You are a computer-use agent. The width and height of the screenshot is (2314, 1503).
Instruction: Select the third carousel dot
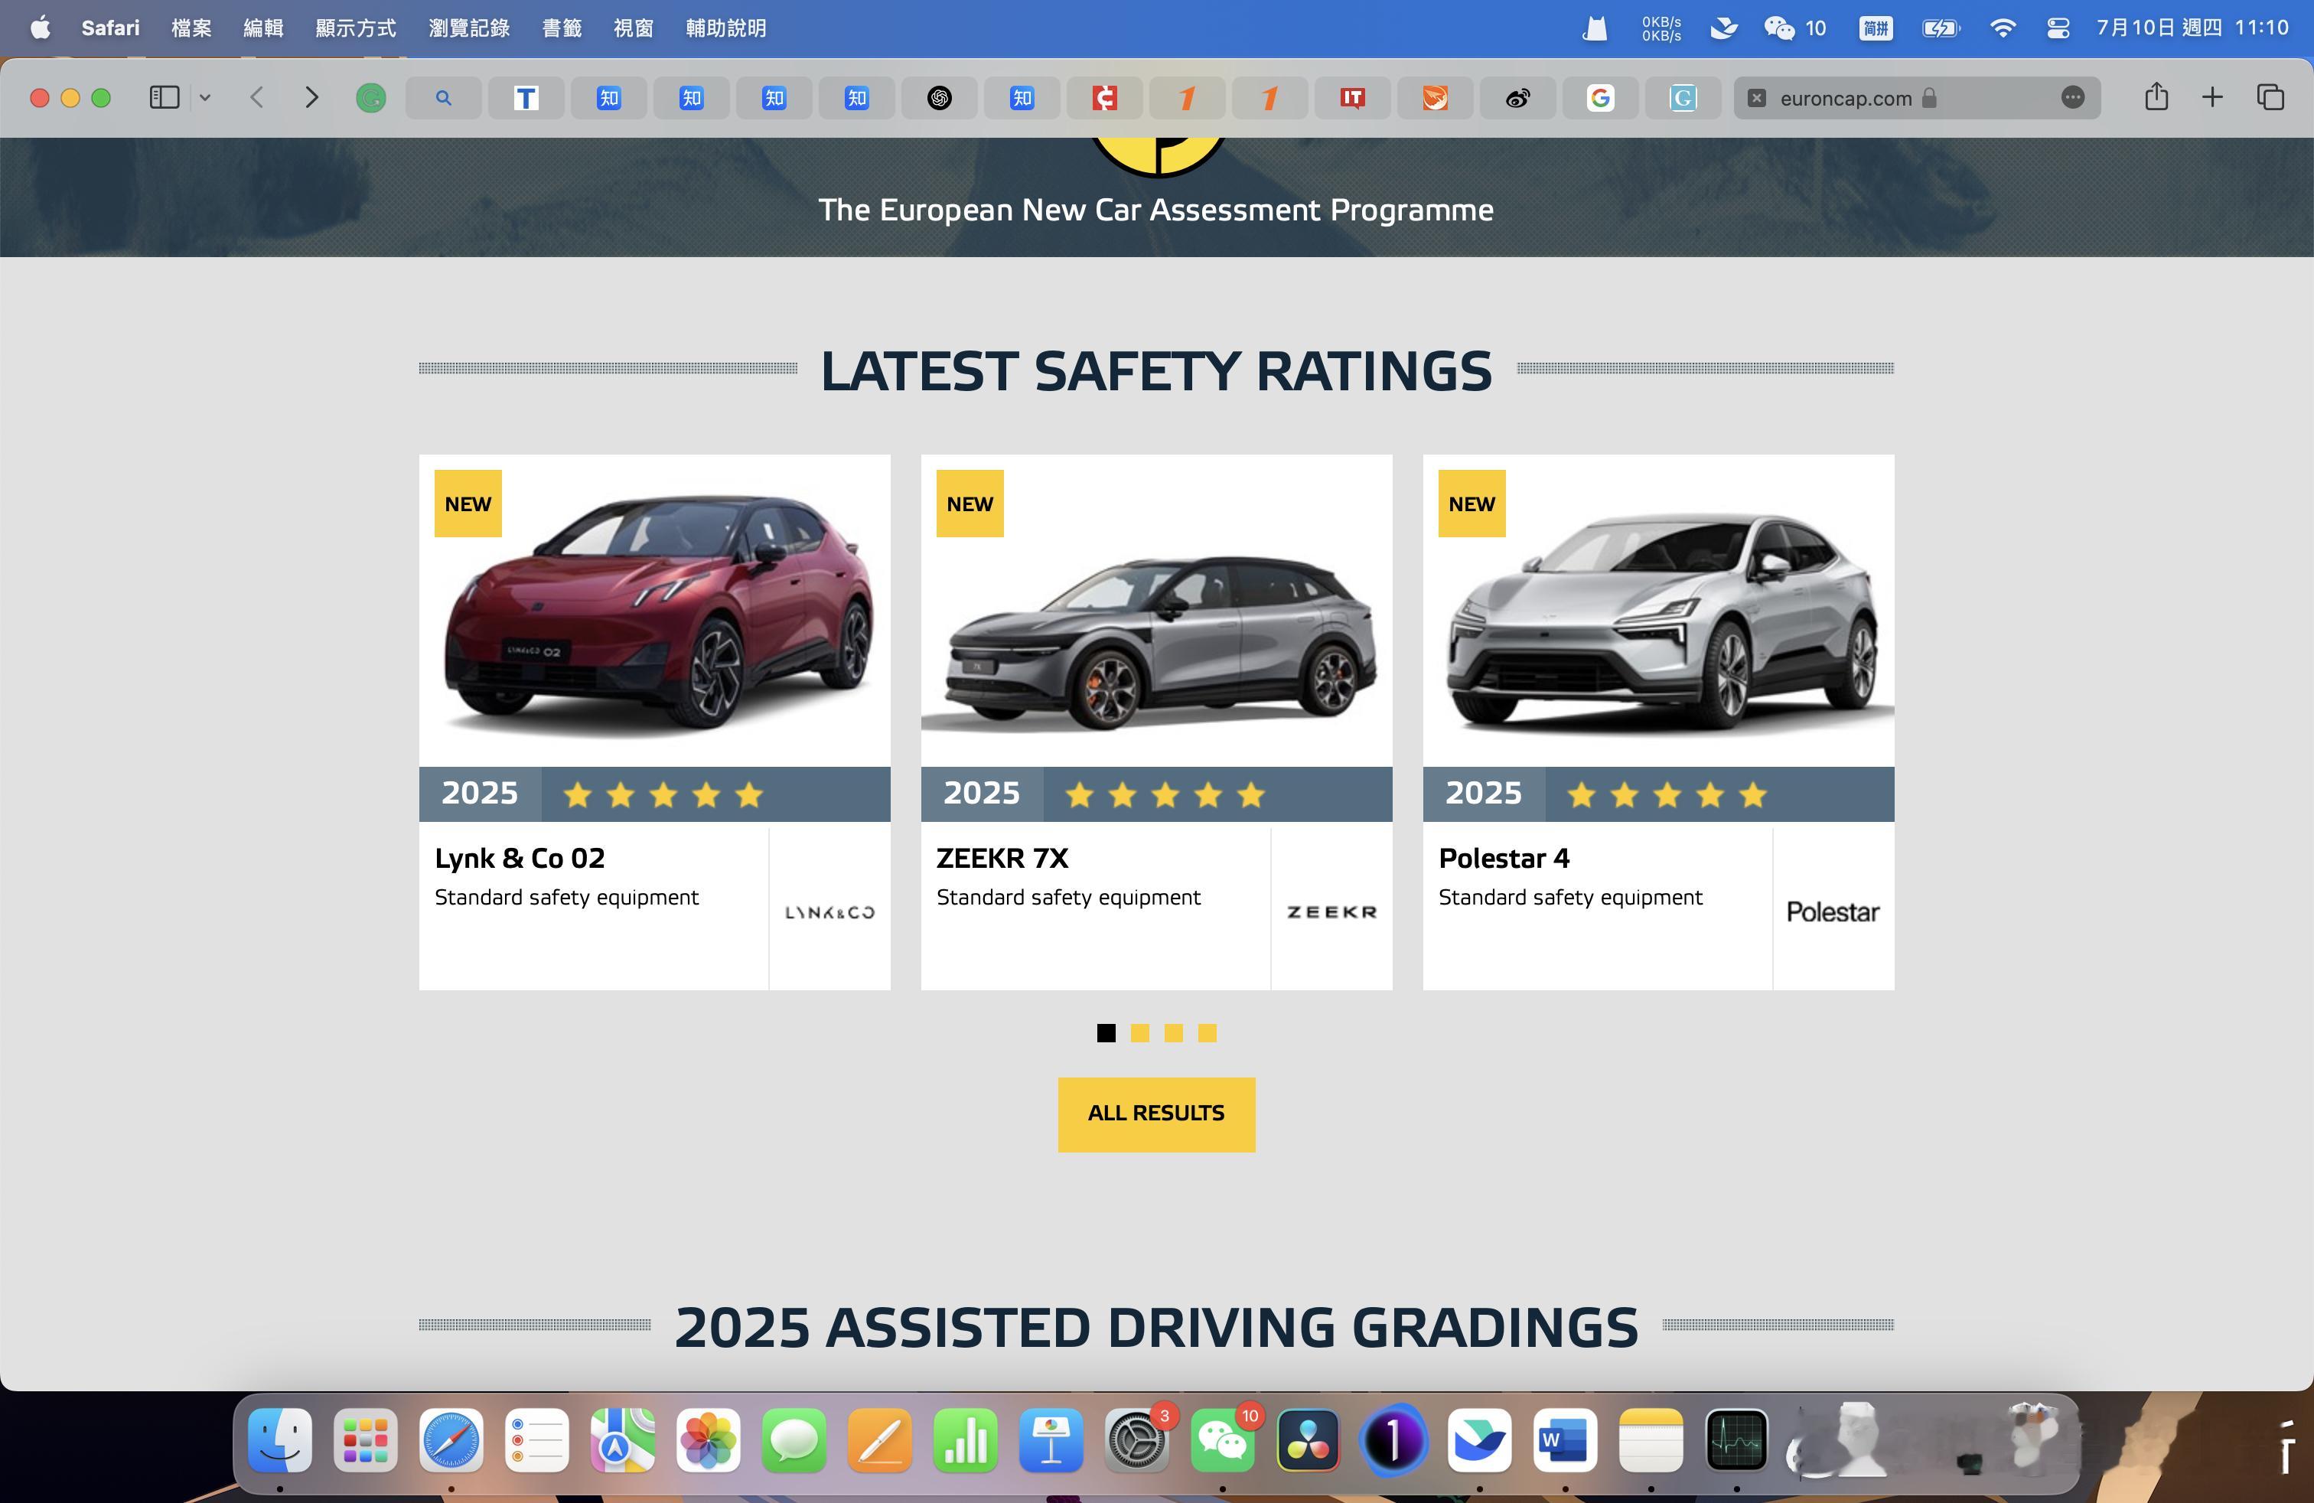1174,1033
